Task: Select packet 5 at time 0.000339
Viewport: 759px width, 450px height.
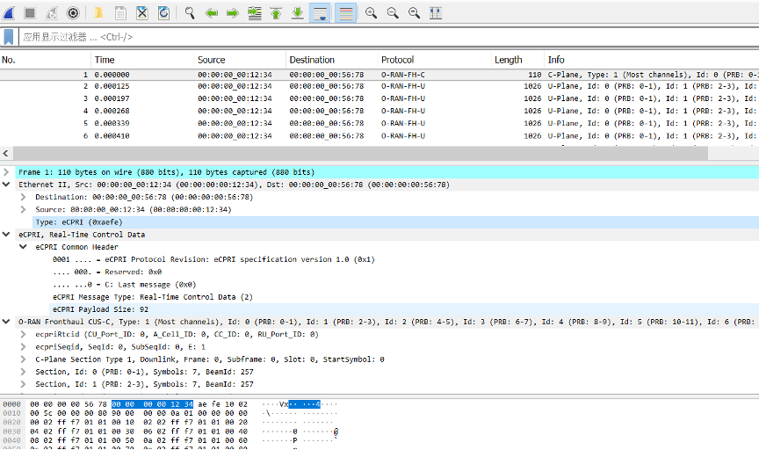Action: tap(379, 124)
